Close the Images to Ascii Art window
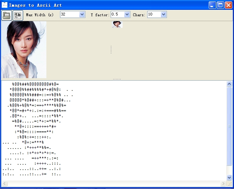The height and width of the screenshot is (189, 234). (x=228, y=5)
